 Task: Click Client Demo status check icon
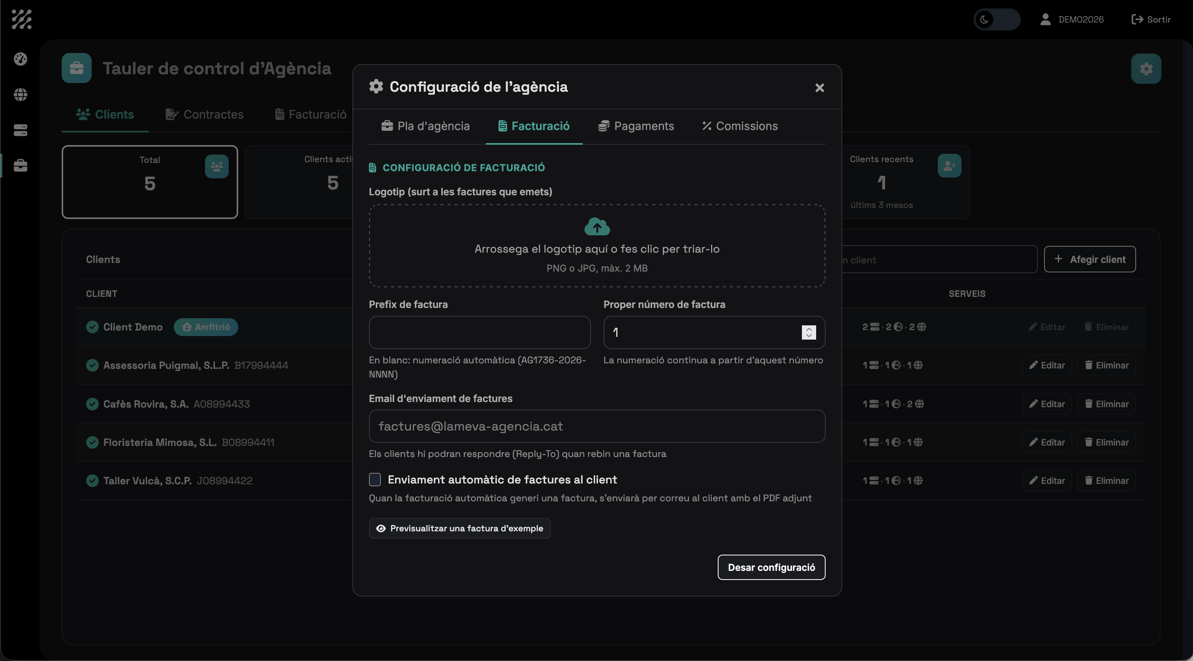pyautogui.click(x=92, y=327)
